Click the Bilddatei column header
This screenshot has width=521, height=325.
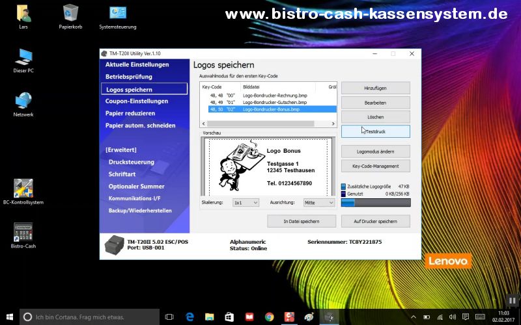[278, 87]
